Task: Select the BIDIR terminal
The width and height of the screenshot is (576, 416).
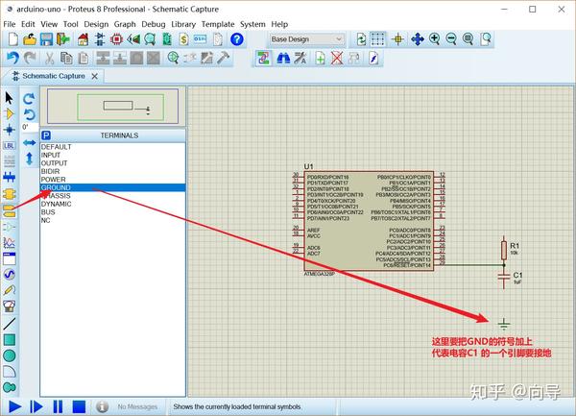Action: pyautogui.click(x=112, y=171)
